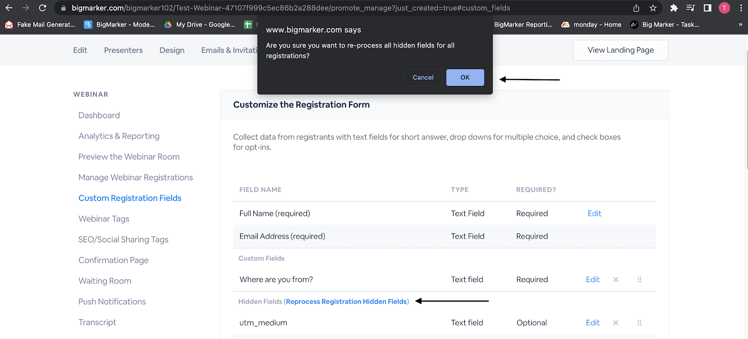748x339 pixels.
Task: Expand the hidden bookmarks overflow chevron
Action: 740,25
